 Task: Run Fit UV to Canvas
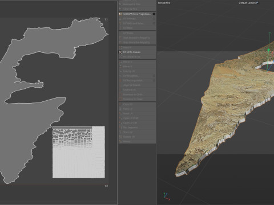137,52
